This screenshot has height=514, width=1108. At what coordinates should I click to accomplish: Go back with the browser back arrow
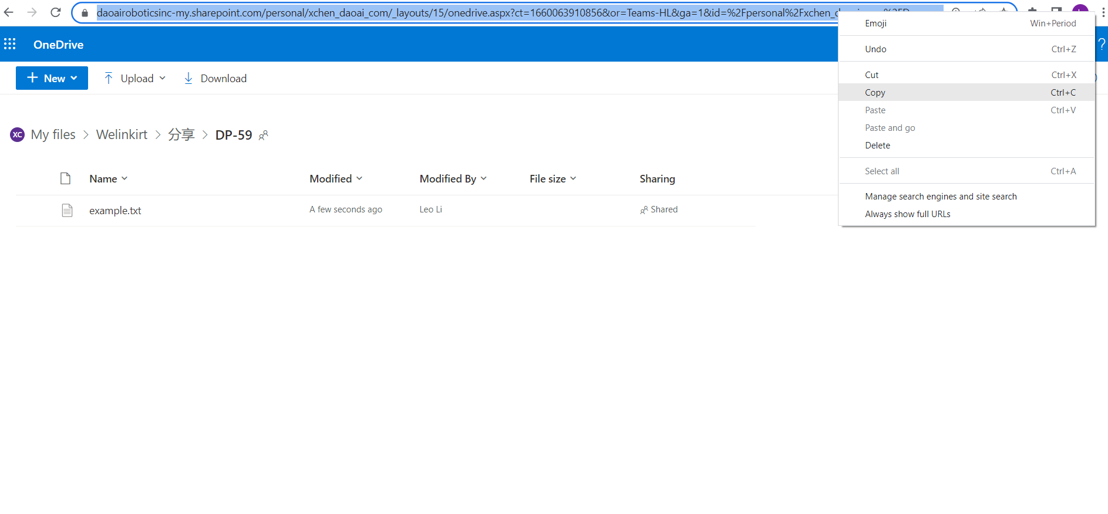tap(9, 12)
